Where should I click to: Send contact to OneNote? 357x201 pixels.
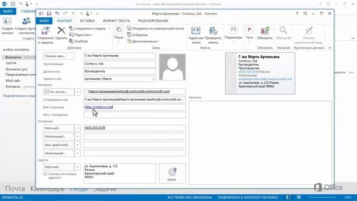tap(79, 41)
